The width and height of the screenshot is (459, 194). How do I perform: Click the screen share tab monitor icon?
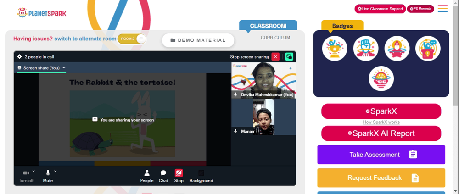click(x=20, y=67)
